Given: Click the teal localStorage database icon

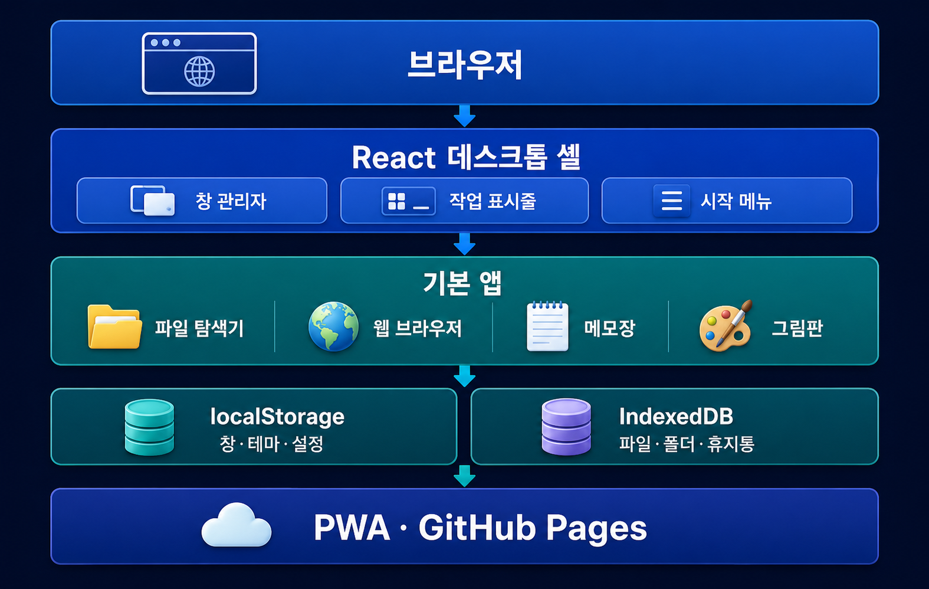Looking at the screenshot, I should 149,427.
